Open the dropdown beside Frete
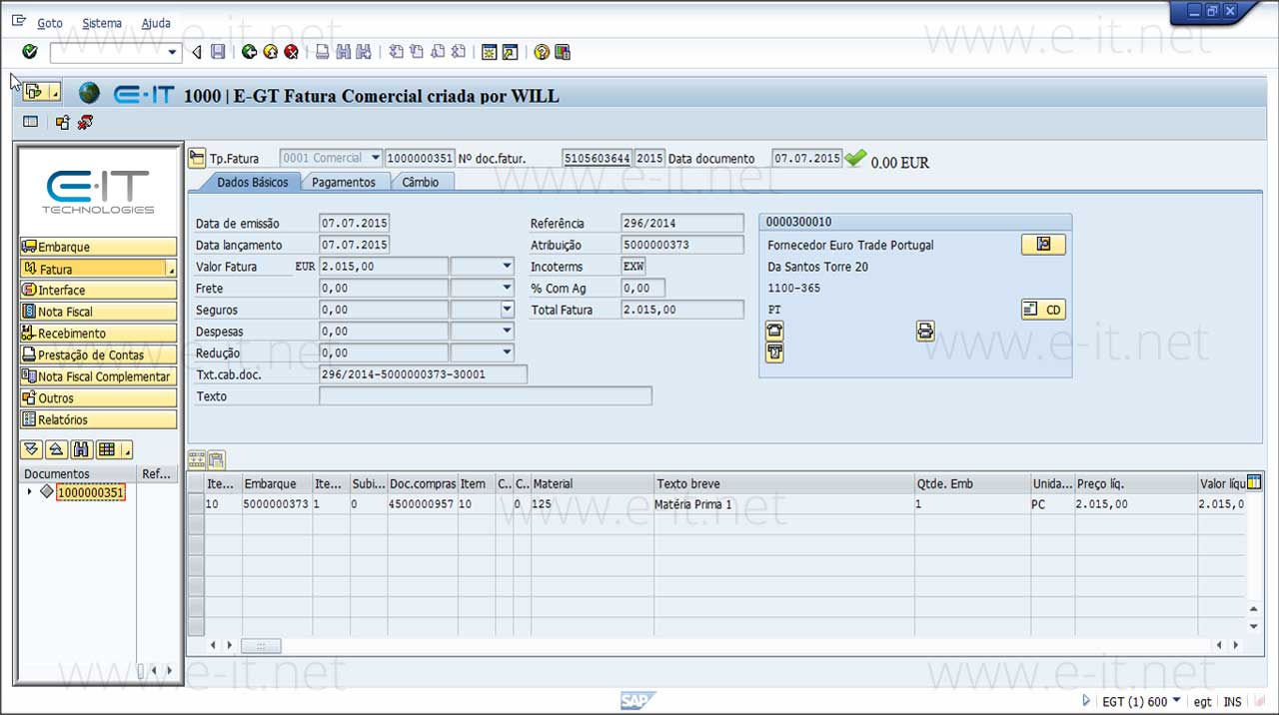 (508, 288)
